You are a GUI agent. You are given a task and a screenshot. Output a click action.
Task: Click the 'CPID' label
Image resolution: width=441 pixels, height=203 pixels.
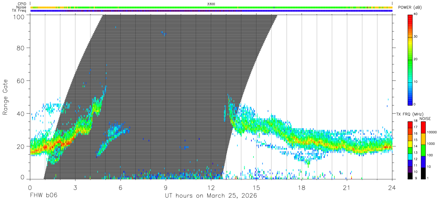pos(22,4)
